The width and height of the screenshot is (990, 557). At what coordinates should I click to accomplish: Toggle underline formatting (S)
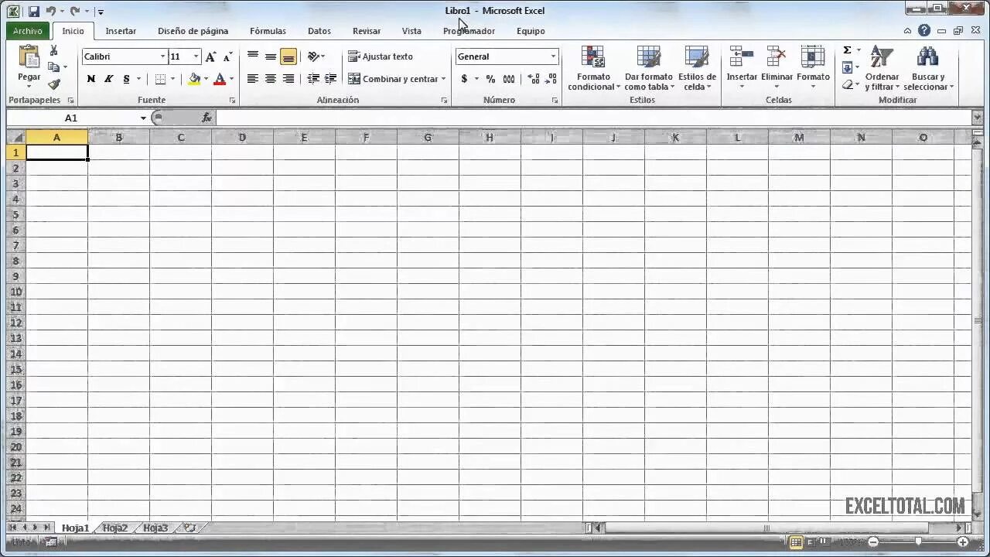[x=127, y=79]
